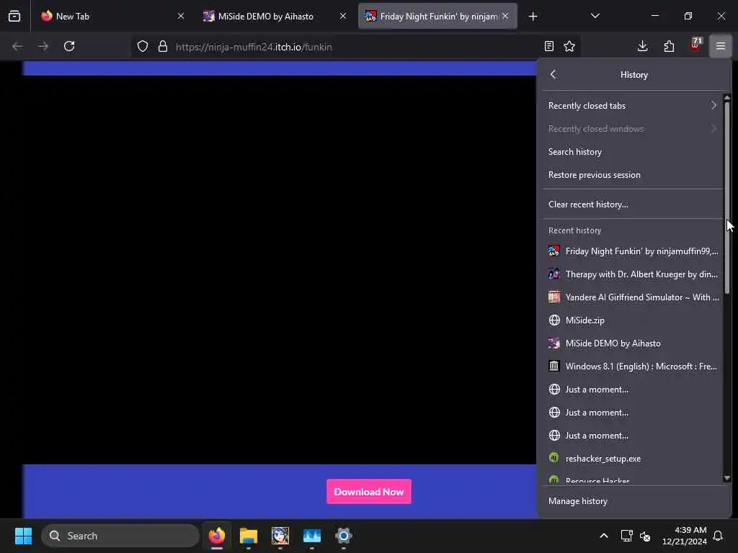
Task: Toggle reader view icon
Action: click(548, 46)
